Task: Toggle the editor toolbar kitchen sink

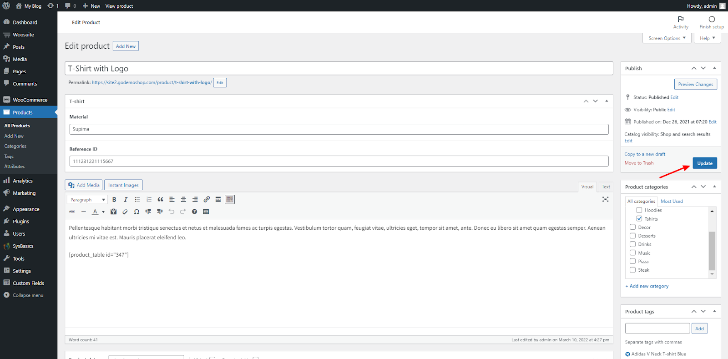Action: [x=230, y=200]
